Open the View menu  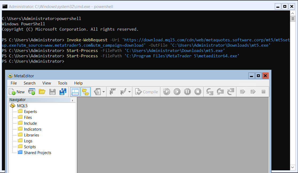coord(47,83)
